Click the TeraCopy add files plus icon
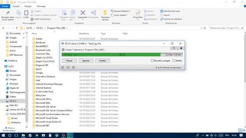The image size is (246, 138). coord(63,67)
